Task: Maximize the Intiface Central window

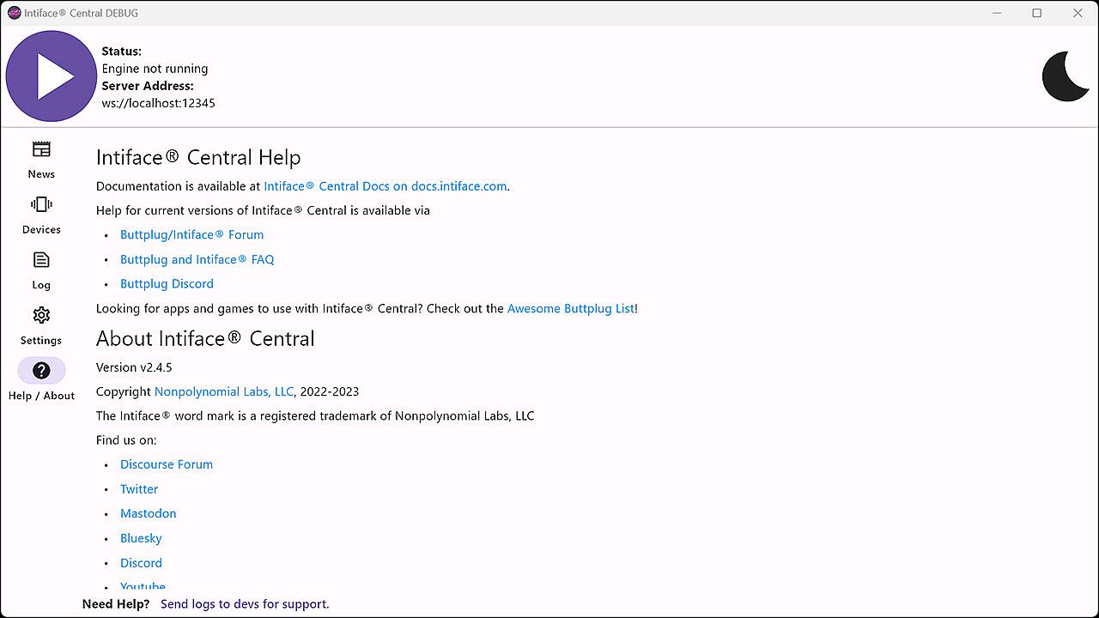Action: (1037, 13)
